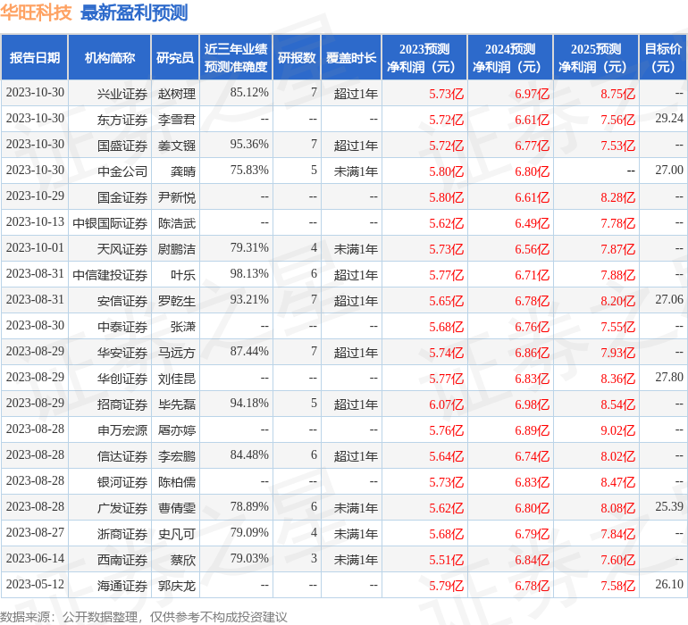Click the 2024预测净利润 header
The image size is (688, 625).
coord(510,57)
